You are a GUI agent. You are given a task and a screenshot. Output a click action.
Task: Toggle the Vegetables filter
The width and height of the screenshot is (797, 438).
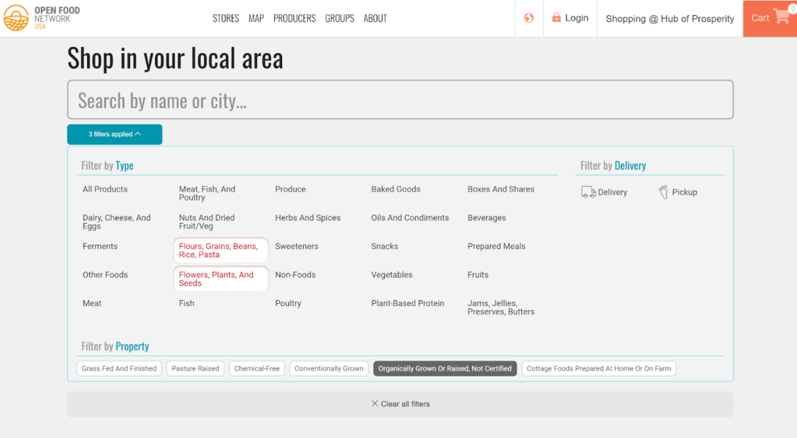[x=392, y=275]
